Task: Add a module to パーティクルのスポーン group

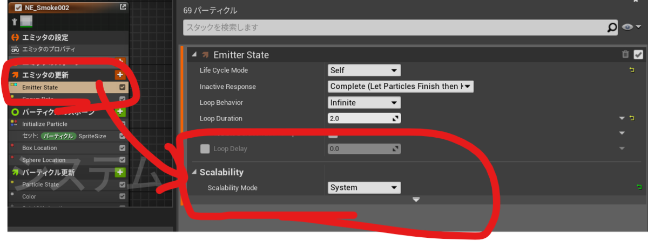Action: click(120, 112)
